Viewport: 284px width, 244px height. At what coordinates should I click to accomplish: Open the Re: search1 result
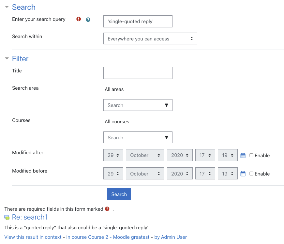click(x=30, y=217)
